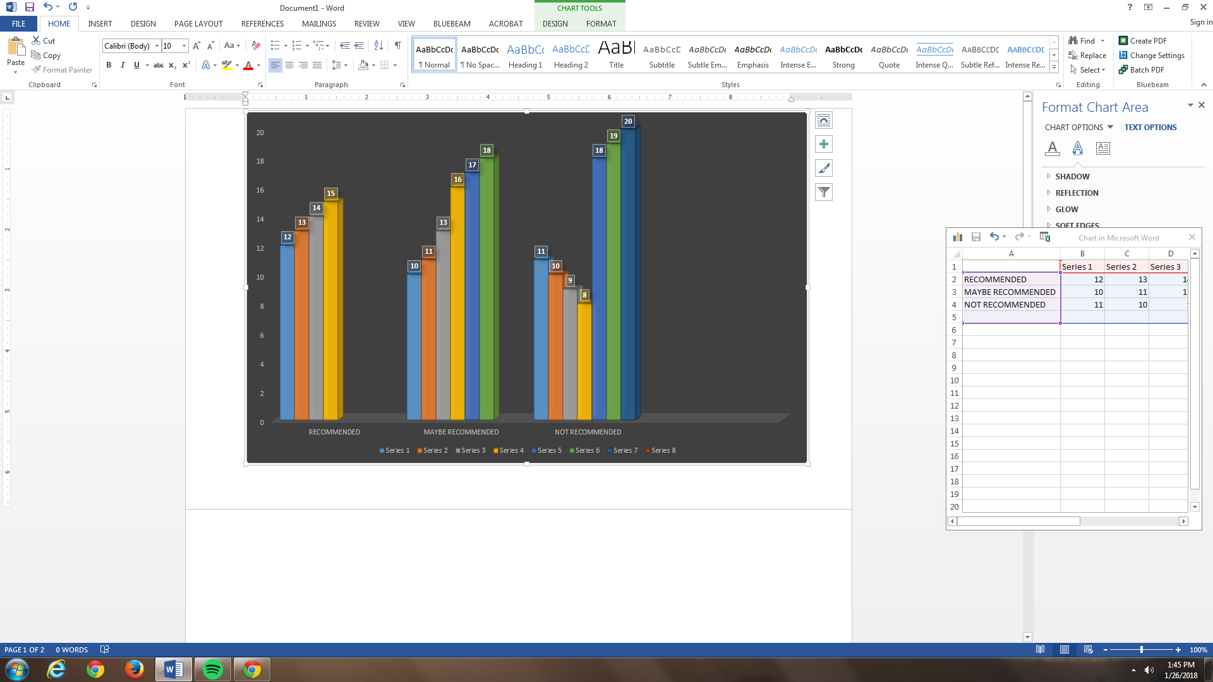Toggle Show/Hide paragraph marks
The image size is (1213, 682).
(x=397, y=45)
